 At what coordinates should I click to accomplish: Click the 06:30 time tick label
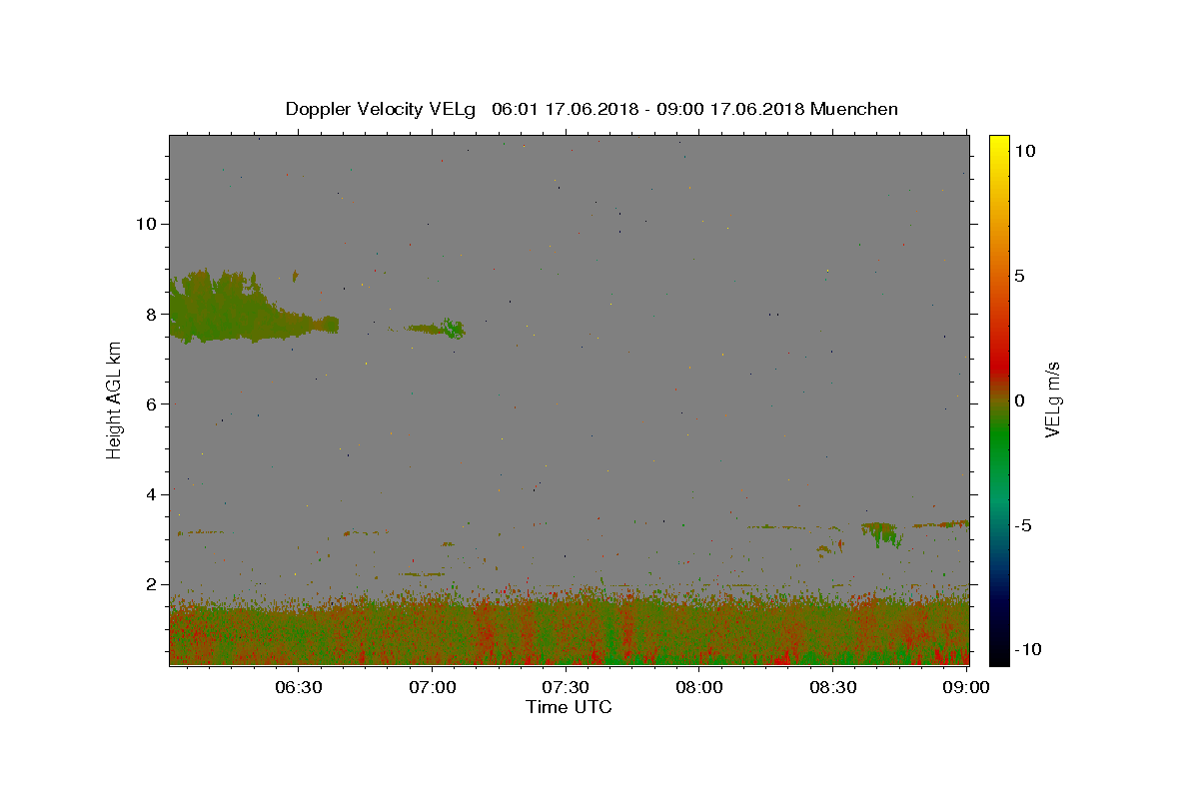click(298, 687)
